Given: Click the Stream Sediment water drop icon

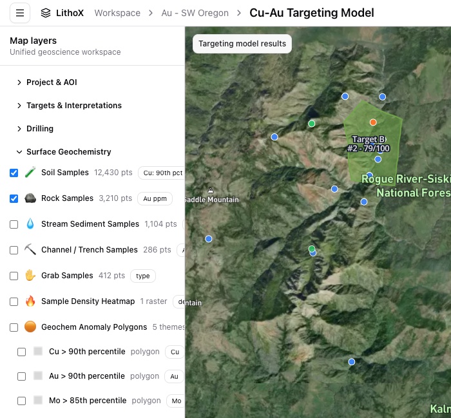Looking at the screenshot, I should (x=30, y=223).
